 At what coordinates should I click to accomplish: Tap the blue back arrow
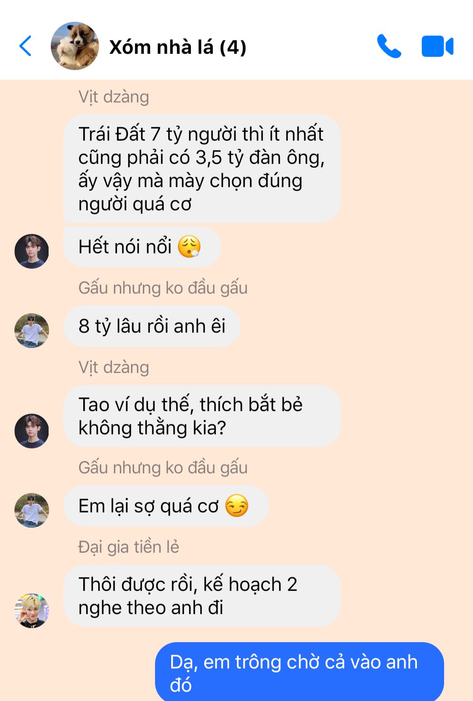[x=25, y=46]
